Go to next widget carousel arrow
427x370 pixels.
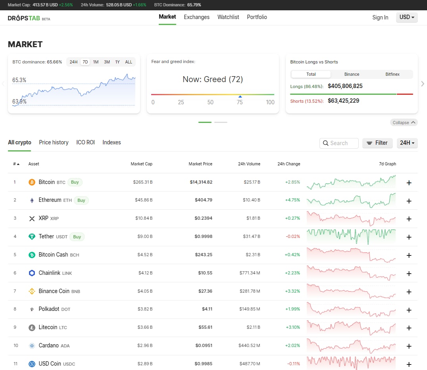pos(422,84)
